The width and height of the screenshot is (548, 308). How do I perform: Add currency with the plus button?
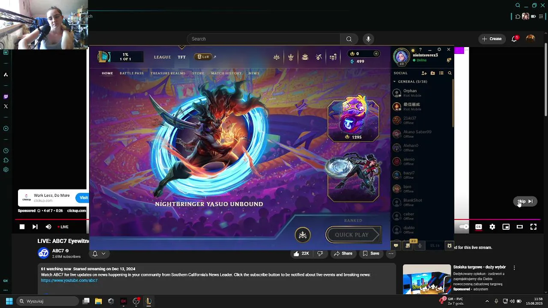coord(376,53)
